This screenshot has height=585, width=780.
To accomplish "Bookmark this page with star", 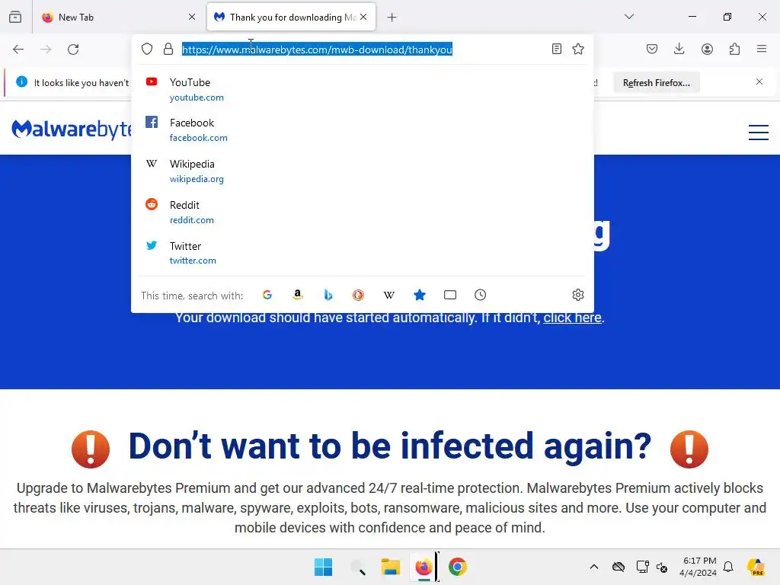I will tap(578, 49).
